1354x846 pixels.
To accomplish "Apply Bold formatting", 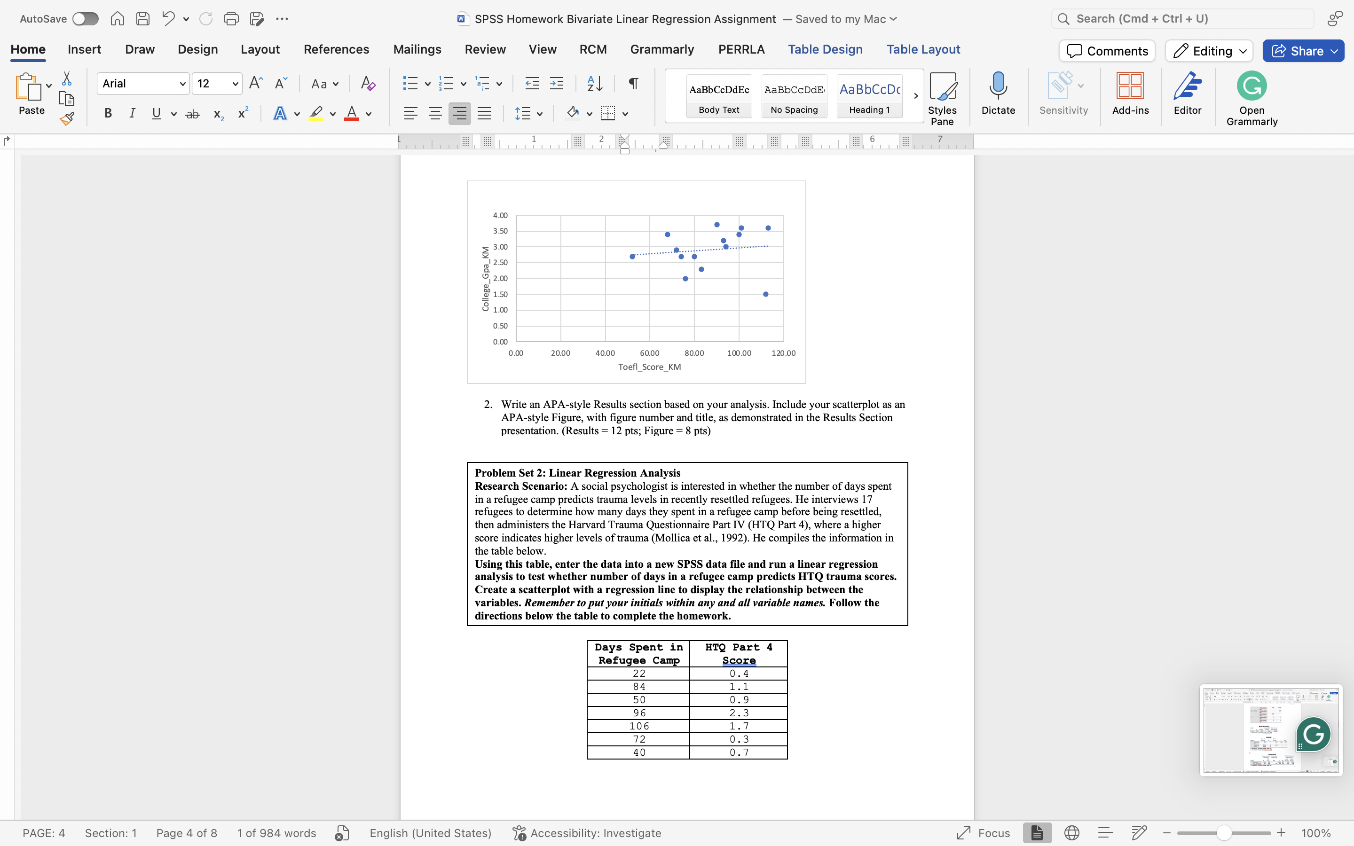I will coord(107,113).
